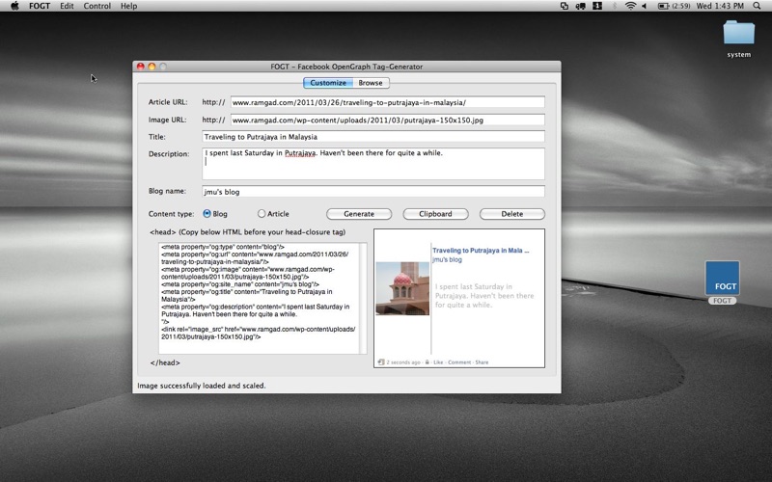Click the Bluetooth icon in the menu bar
This screenshot has height=482, width=772.
click(615, 6)
